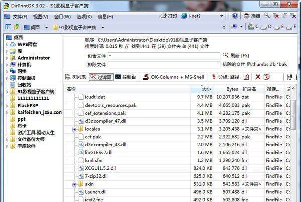The width and height of the screenshot is (301, 202).
Task: Sort by Bytes column header
Action: (227, 89)
